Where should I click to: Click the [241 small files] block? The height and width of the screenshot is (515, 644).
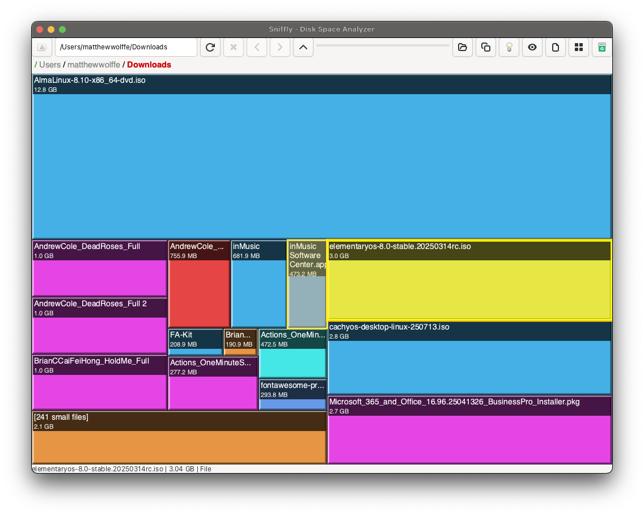[x=179, y=437]
